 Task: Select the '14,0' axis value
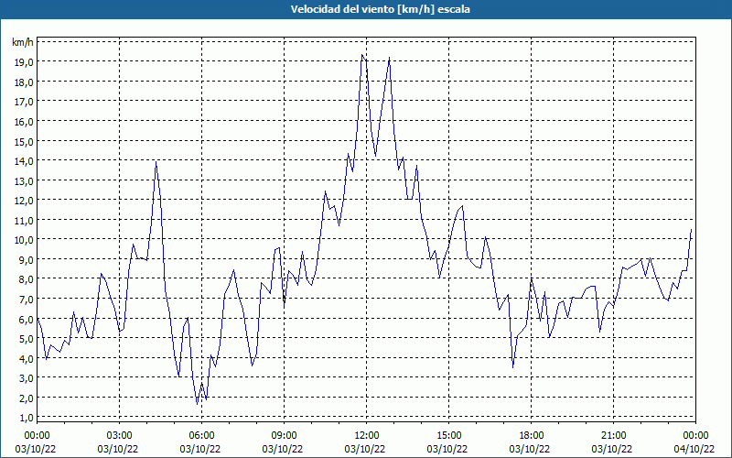pyautogui.click(x=25, y=161)
